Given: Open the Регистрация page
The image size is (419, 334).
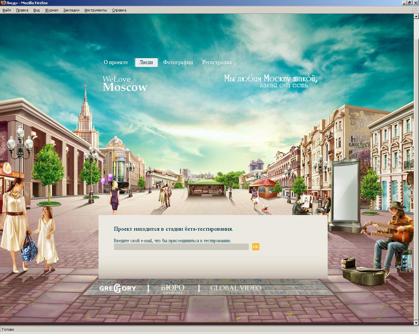Looking at the screenshot, I should pyautogui.click(x=217, y=62).
